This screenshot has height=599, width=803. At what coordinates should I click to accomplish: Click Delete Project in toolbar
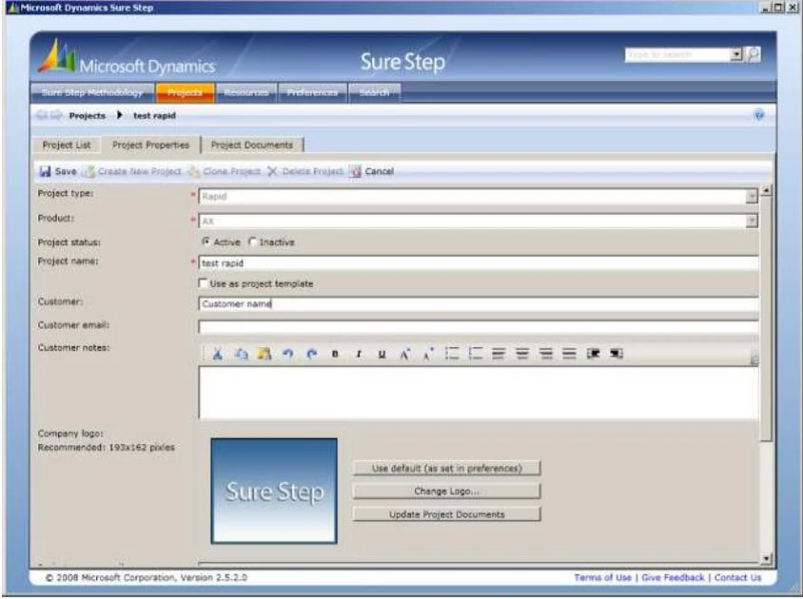(305, 171)
